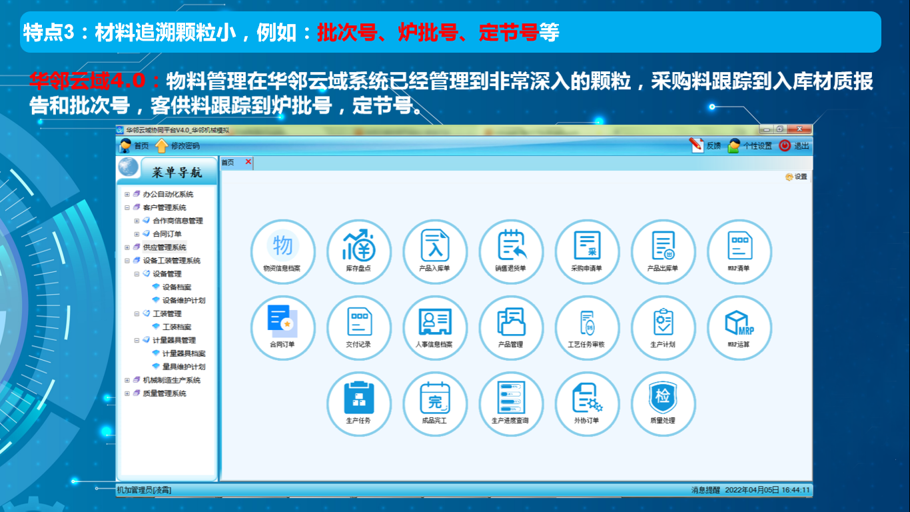Open 设备维护计划 from the tree
This screenshot has height=512, width=910.
coord(184,301)
